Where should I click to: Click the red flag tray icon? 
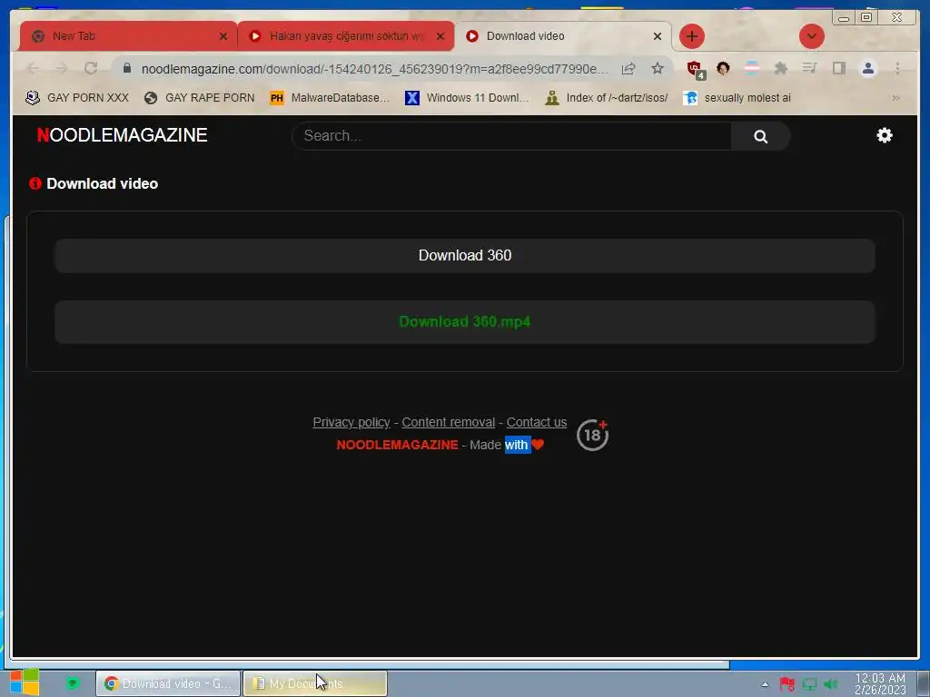[787, 684]
